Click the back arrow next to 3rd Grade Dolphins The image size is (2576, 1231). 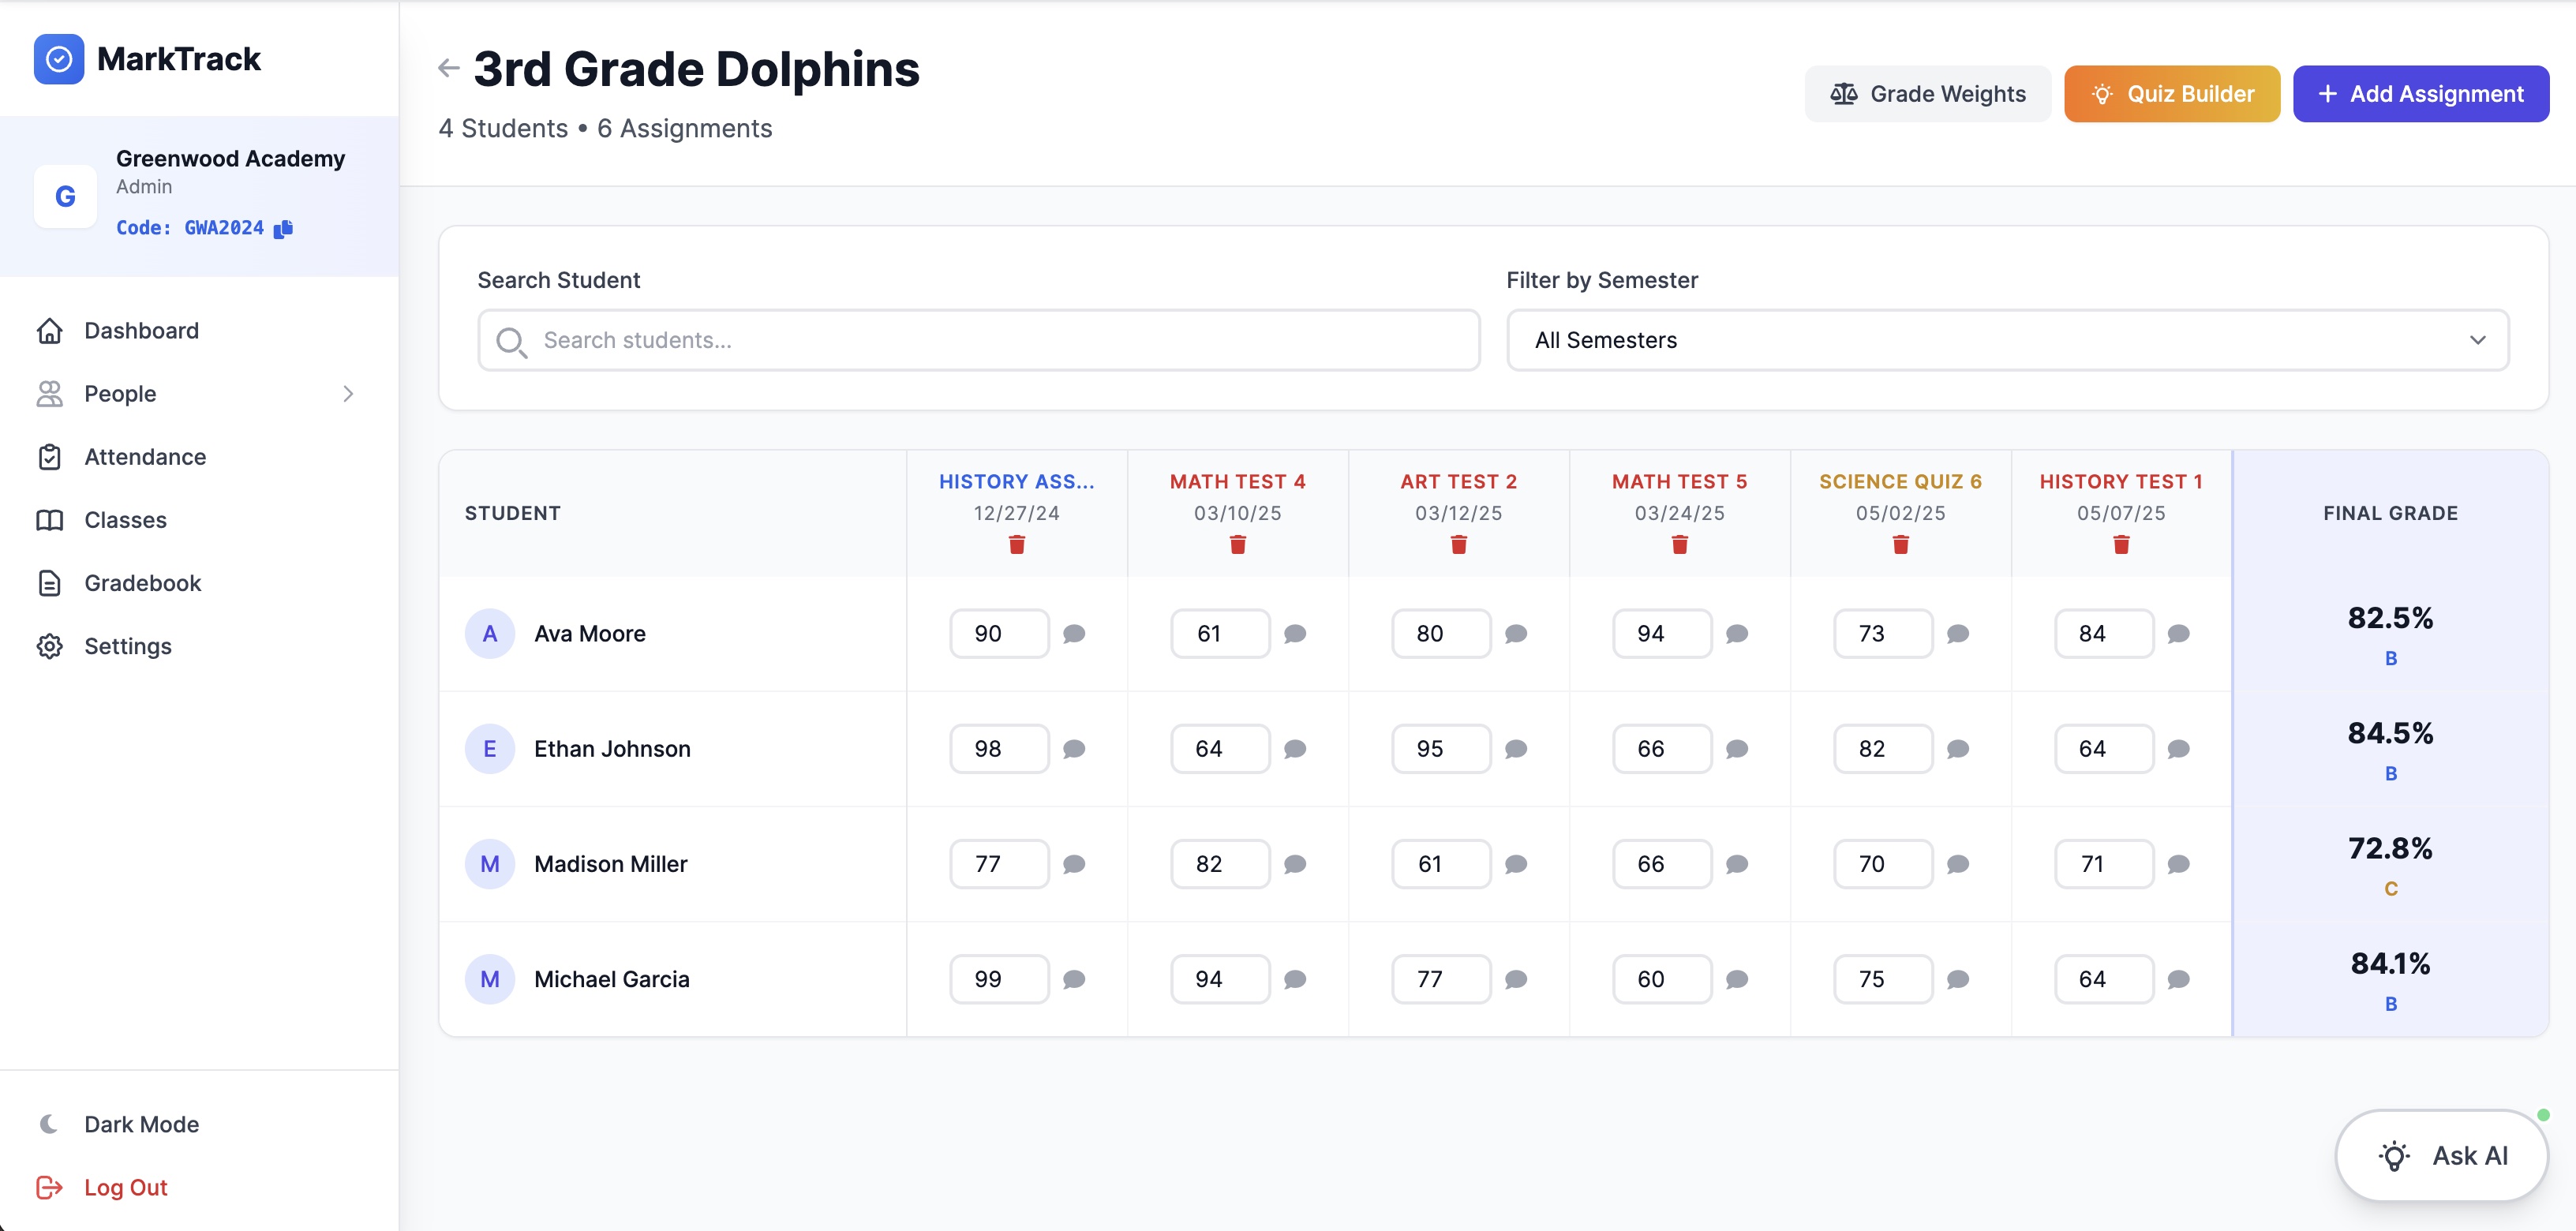tap(447, 67)
